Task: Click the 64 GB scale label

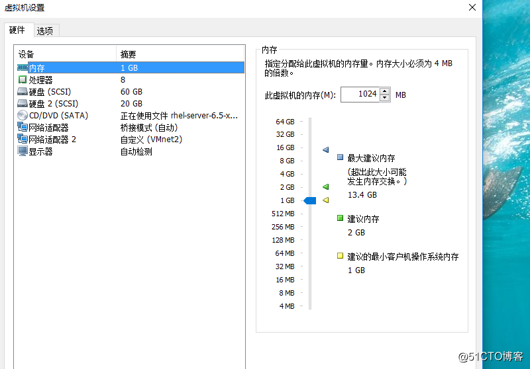Action: tap(286, 122)
